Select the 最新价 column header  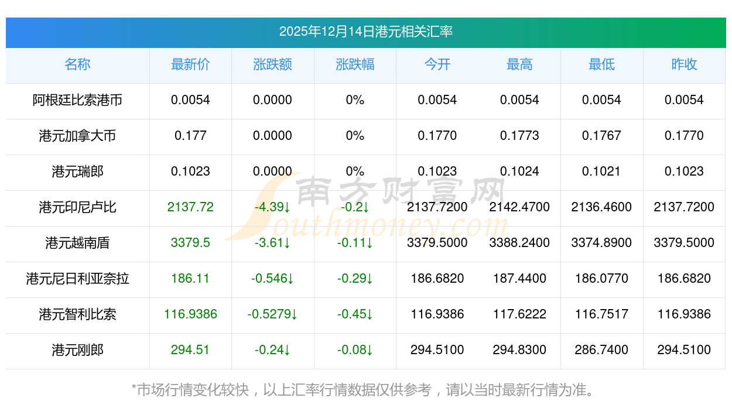[x=190, y=64]
